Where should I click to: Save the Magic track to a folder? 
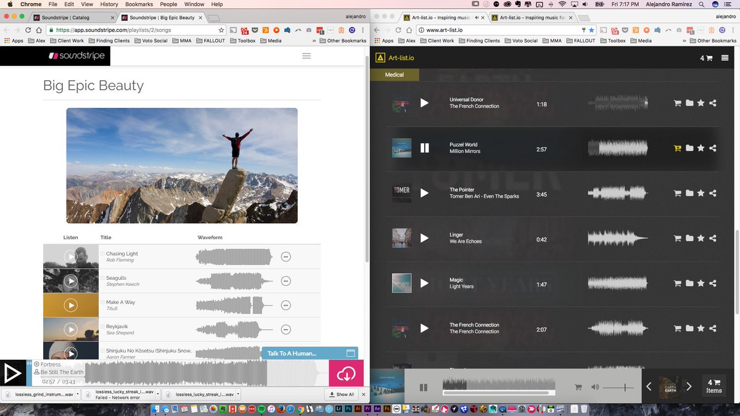click(689, 283)
